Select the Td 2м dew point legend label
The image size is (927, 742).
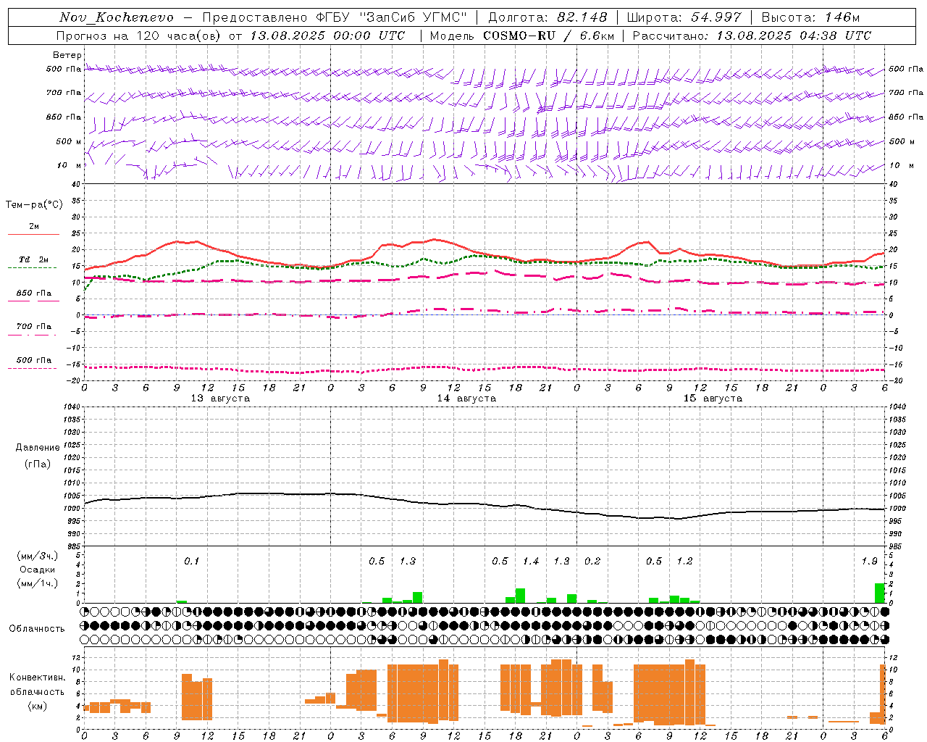tap(34, 259)
